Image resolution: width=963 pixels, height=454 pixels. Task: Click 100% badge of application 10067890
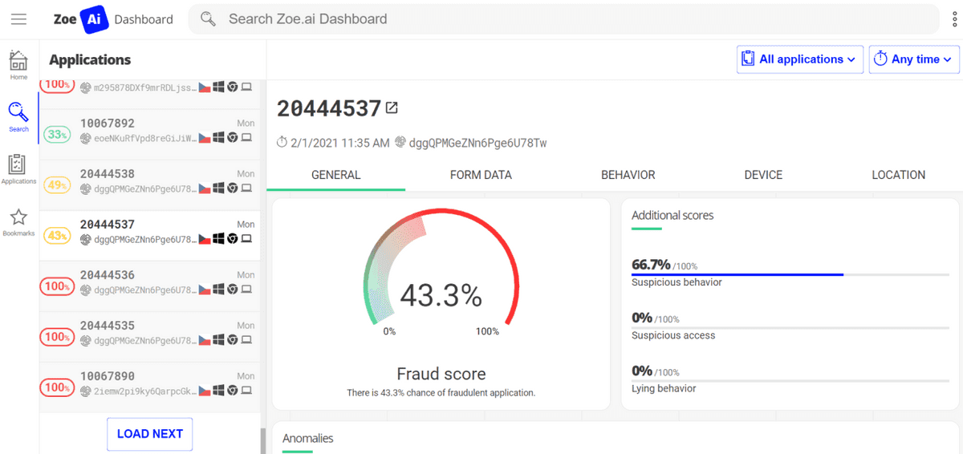(x=57, y=387)
